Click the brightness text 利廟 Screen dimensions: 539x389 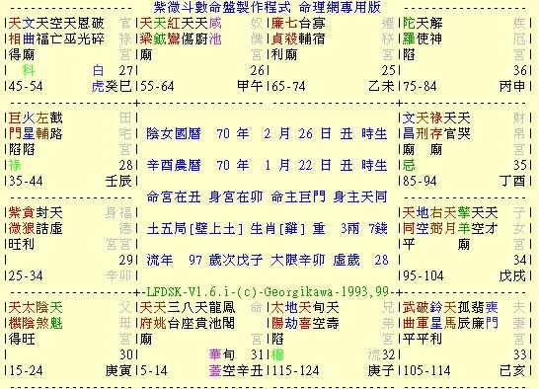pos(284,54)
